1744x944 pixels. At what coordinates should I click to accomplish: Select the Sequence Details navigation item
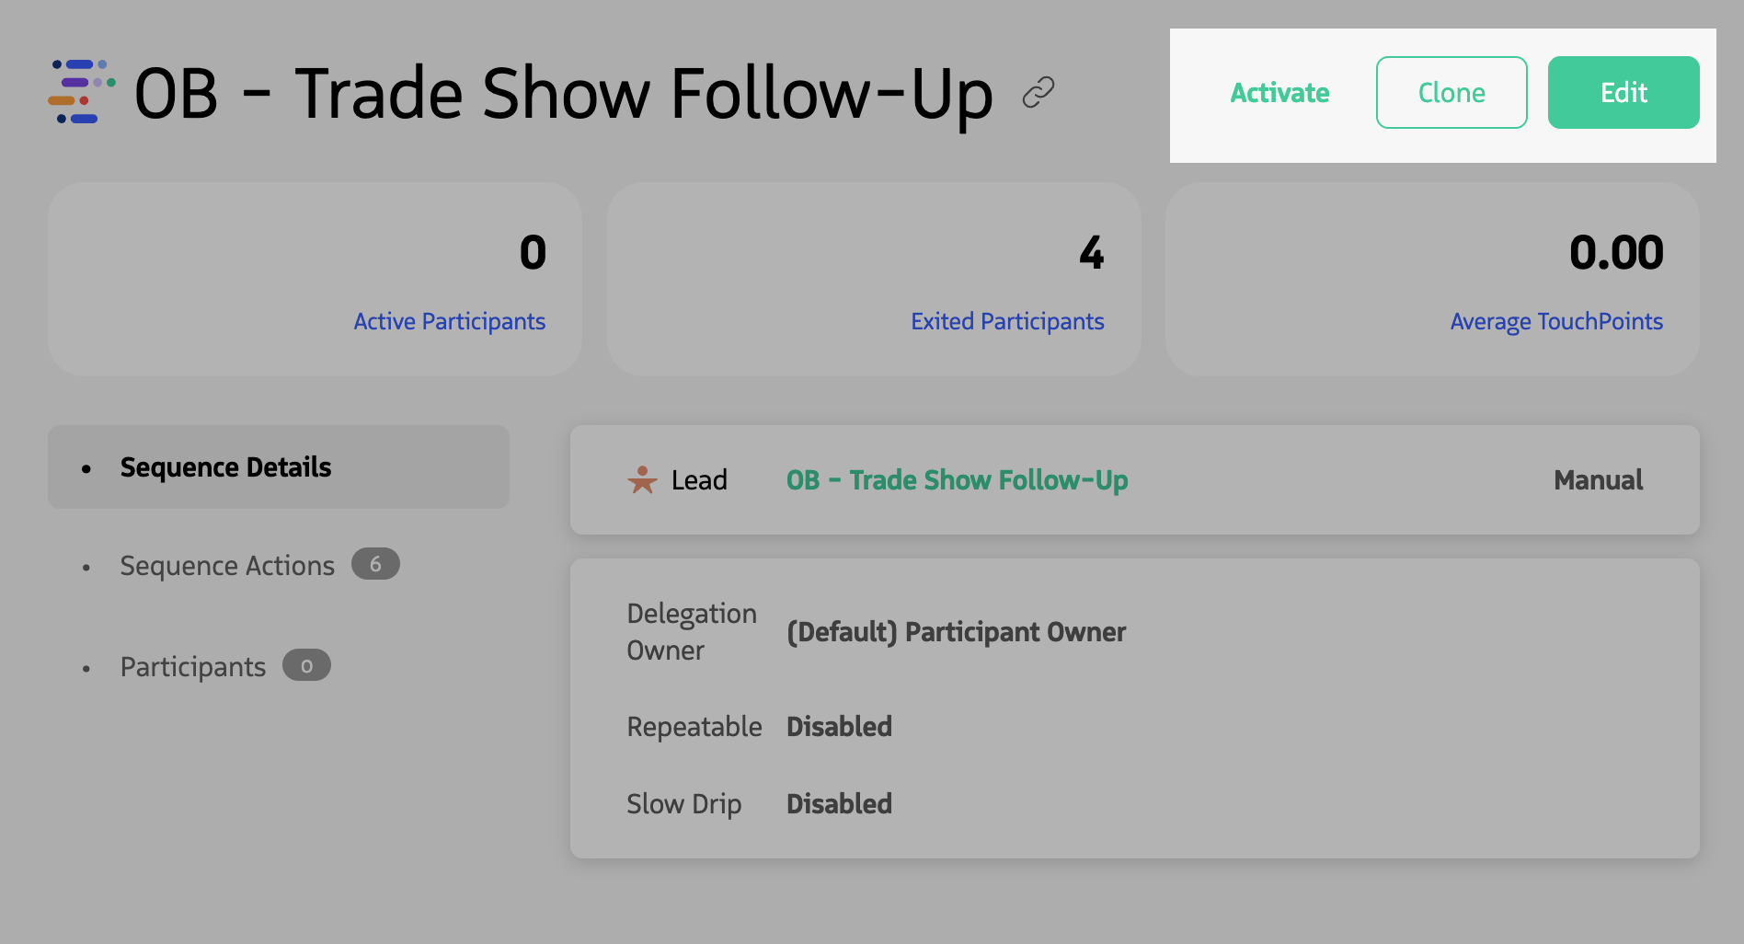click(225, 467)
